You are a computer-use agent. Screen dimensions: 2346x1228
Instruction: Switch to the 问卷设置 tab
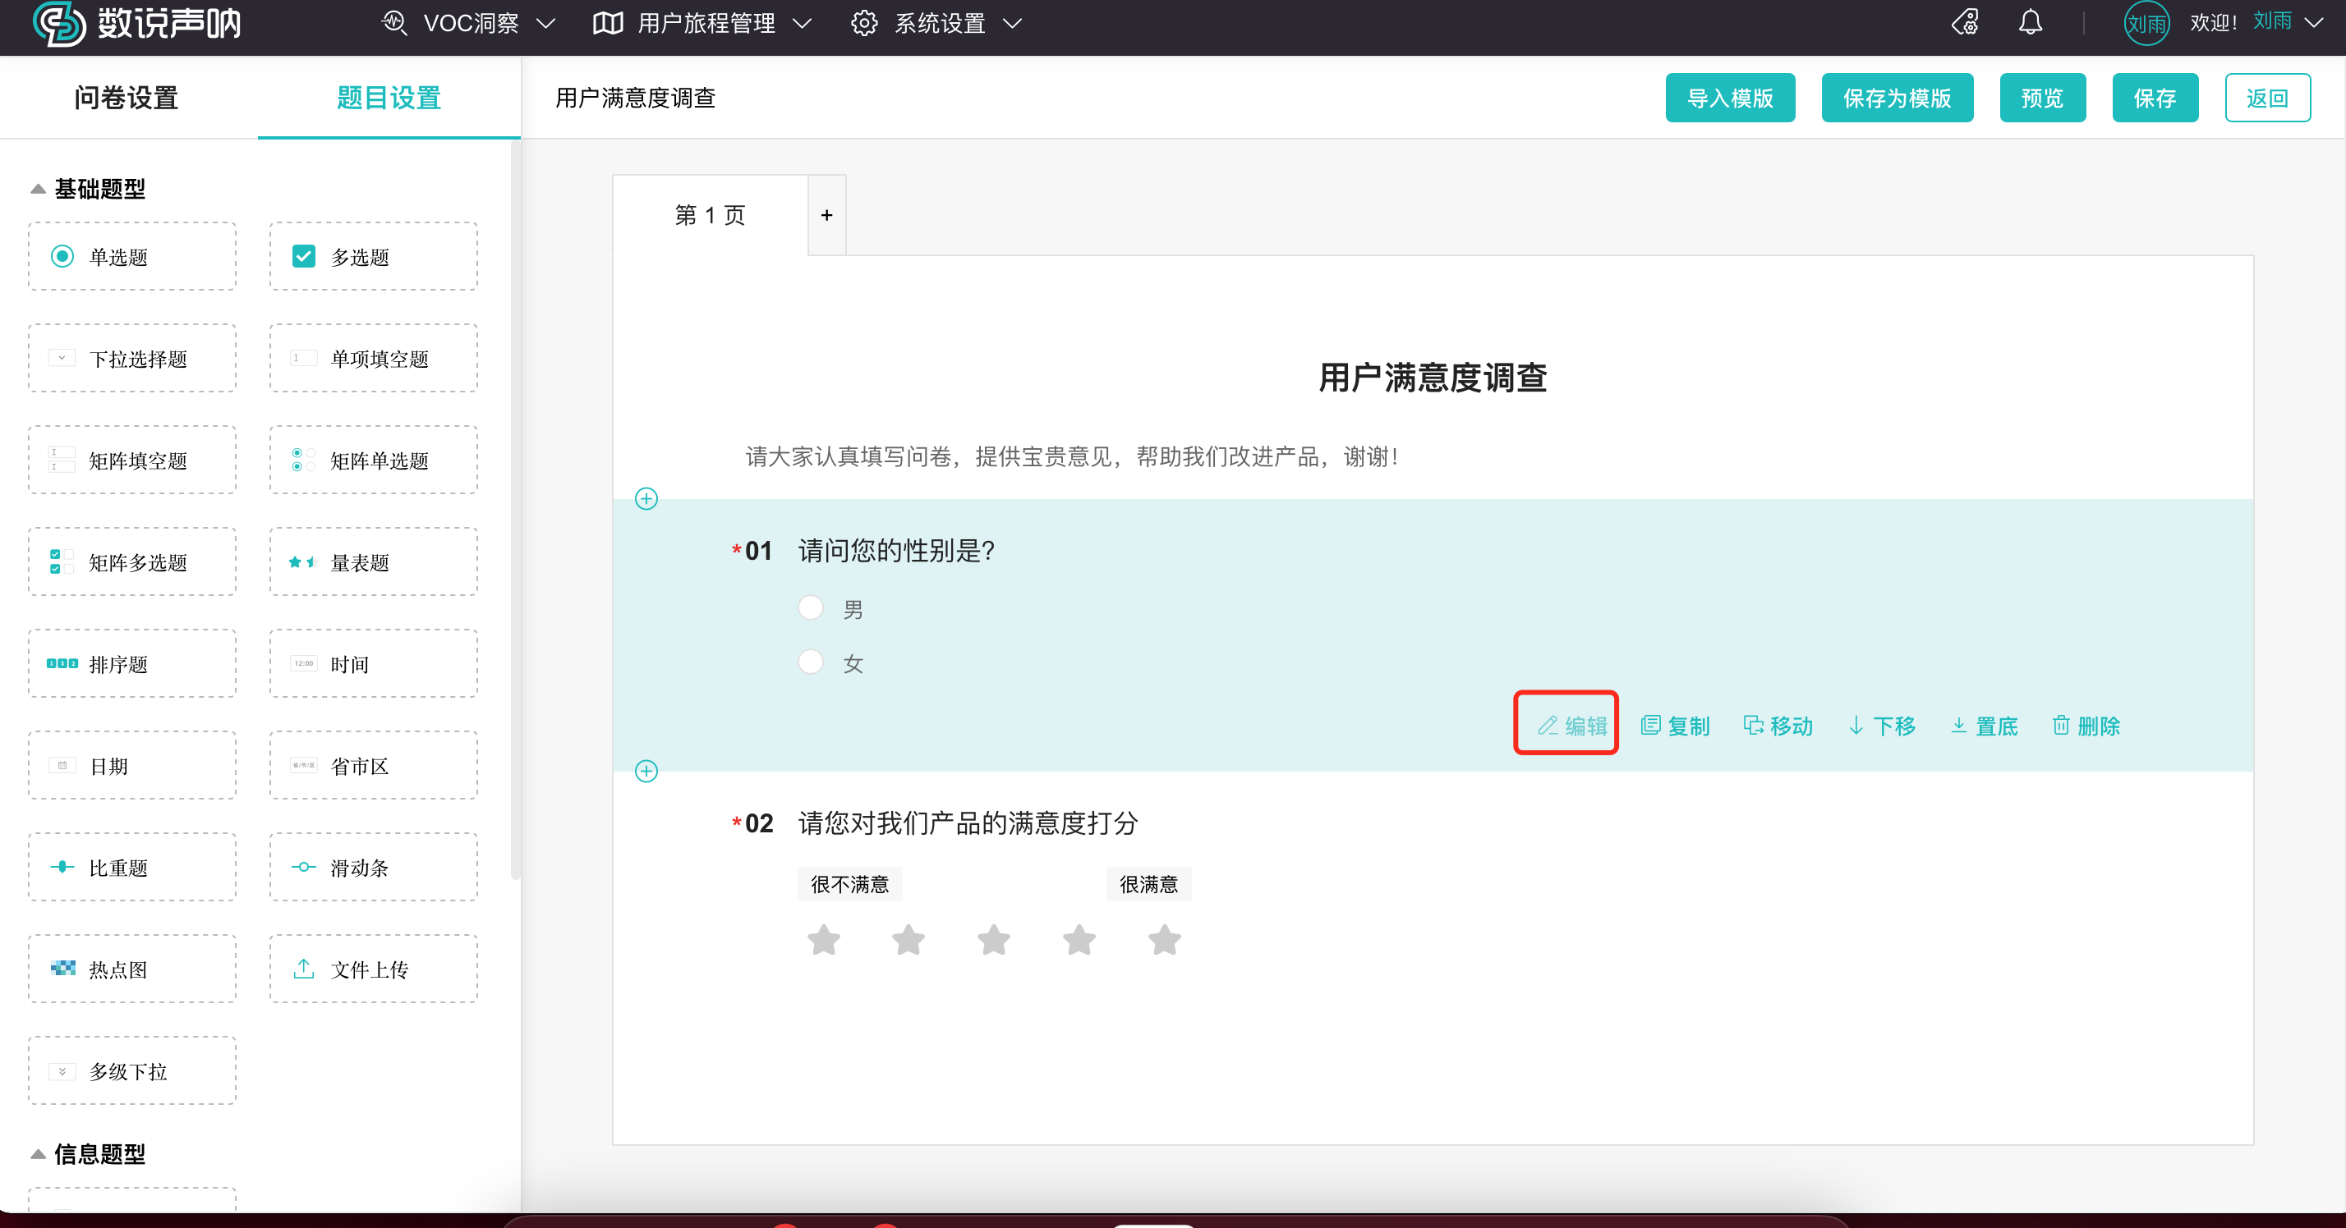click(126, 98)
